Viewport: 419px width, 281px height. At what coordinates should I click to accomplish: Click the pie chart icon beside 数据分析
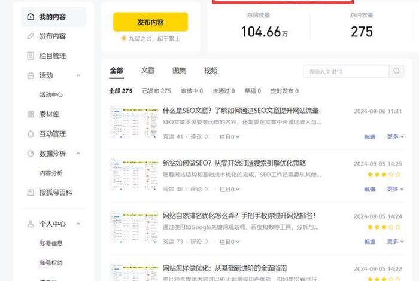(31, 154)
